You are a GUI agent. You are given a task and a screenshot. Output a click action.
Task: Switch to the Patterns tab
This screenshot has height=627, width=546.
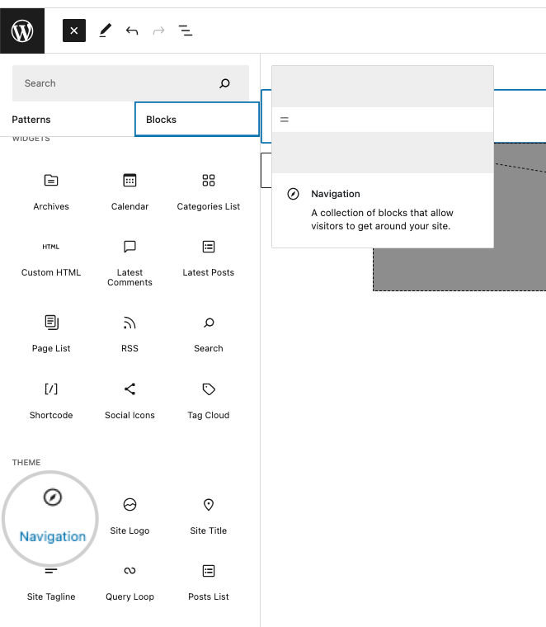click(67, 120)
